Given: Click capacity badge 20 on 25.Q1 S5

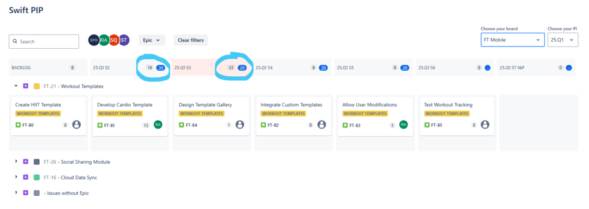Looking at the screenshot, I should 404,68.
